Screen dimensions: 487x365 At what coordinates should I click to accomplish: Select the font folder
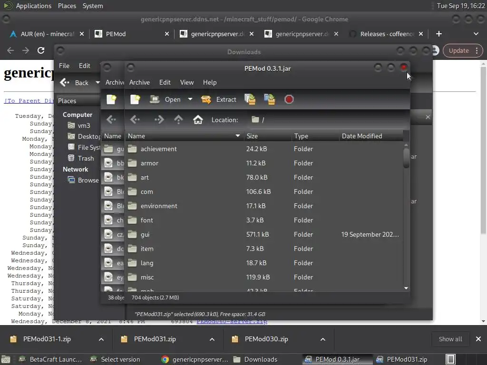pos(264,221)
